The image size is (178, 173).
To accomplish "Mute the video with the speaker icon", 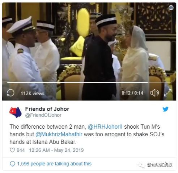I will click(154, 93).
